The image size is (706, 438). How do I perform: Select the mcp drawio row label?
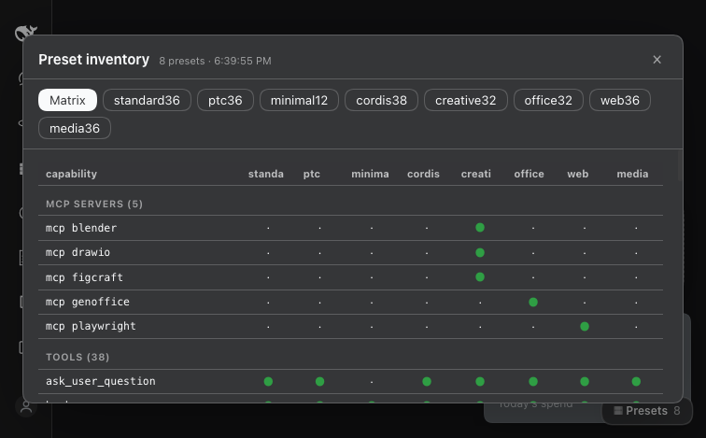click(x=78, y=252)
